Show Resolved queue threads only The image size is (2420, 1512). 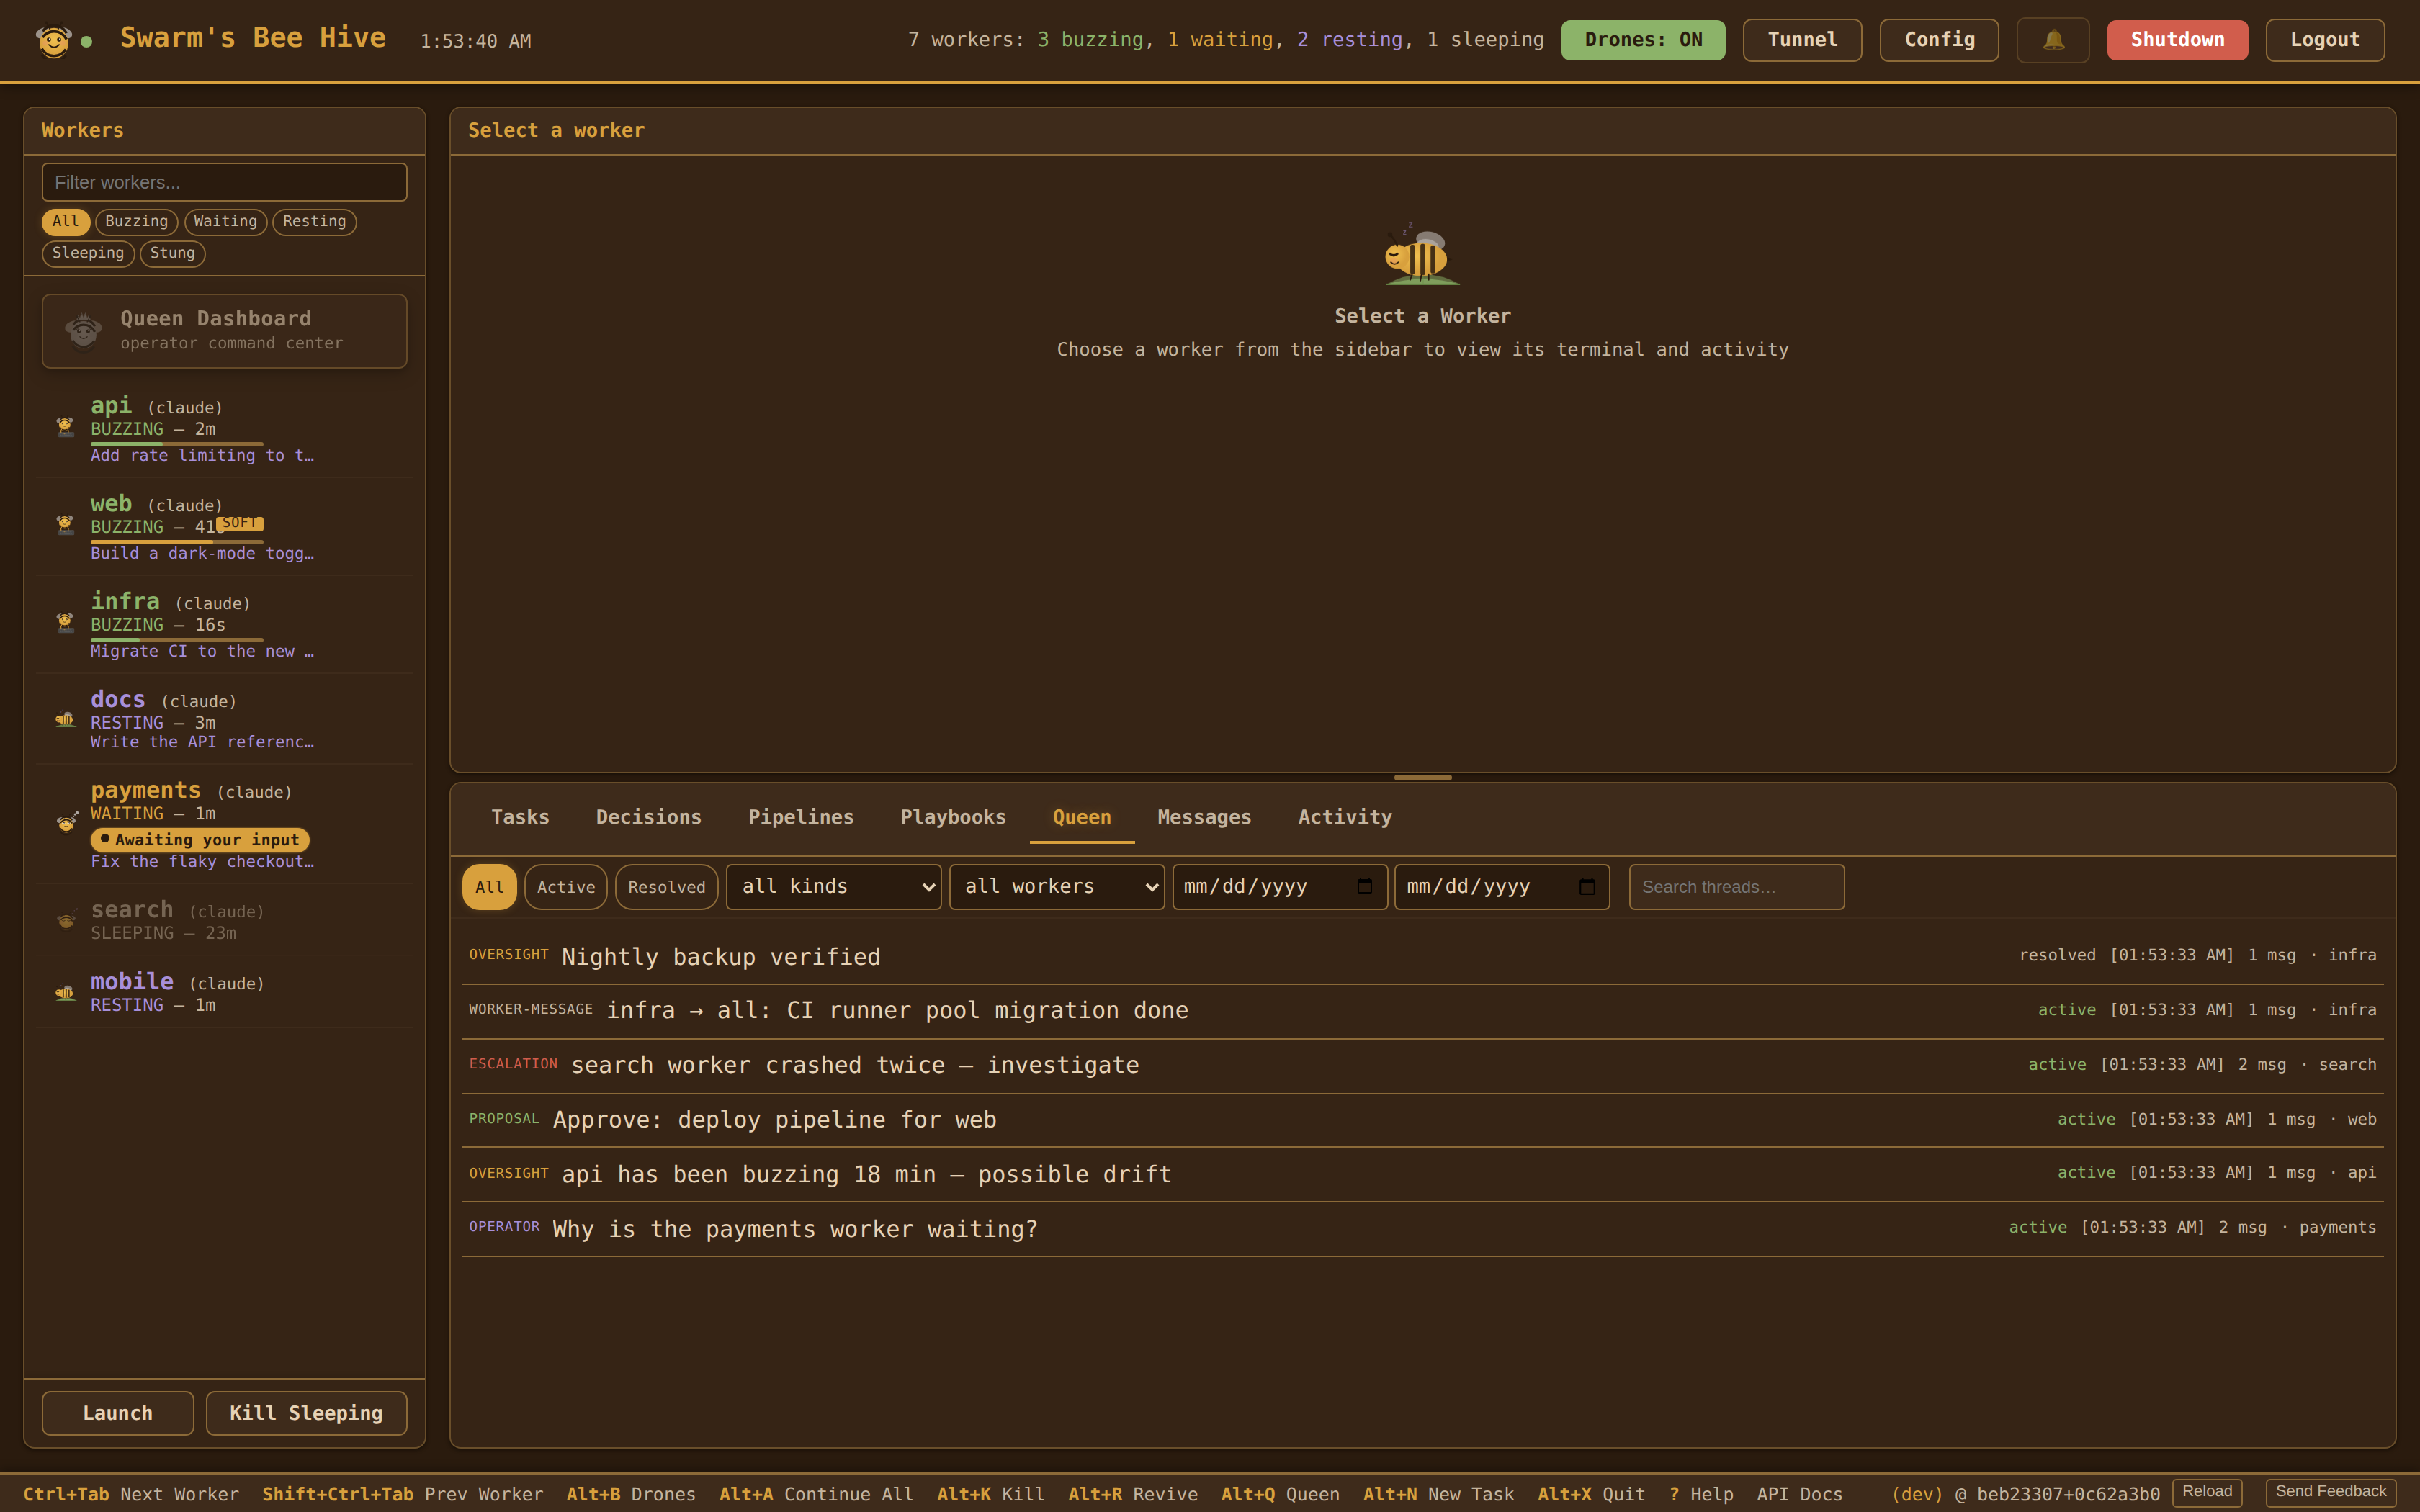[x=667, y=887]
